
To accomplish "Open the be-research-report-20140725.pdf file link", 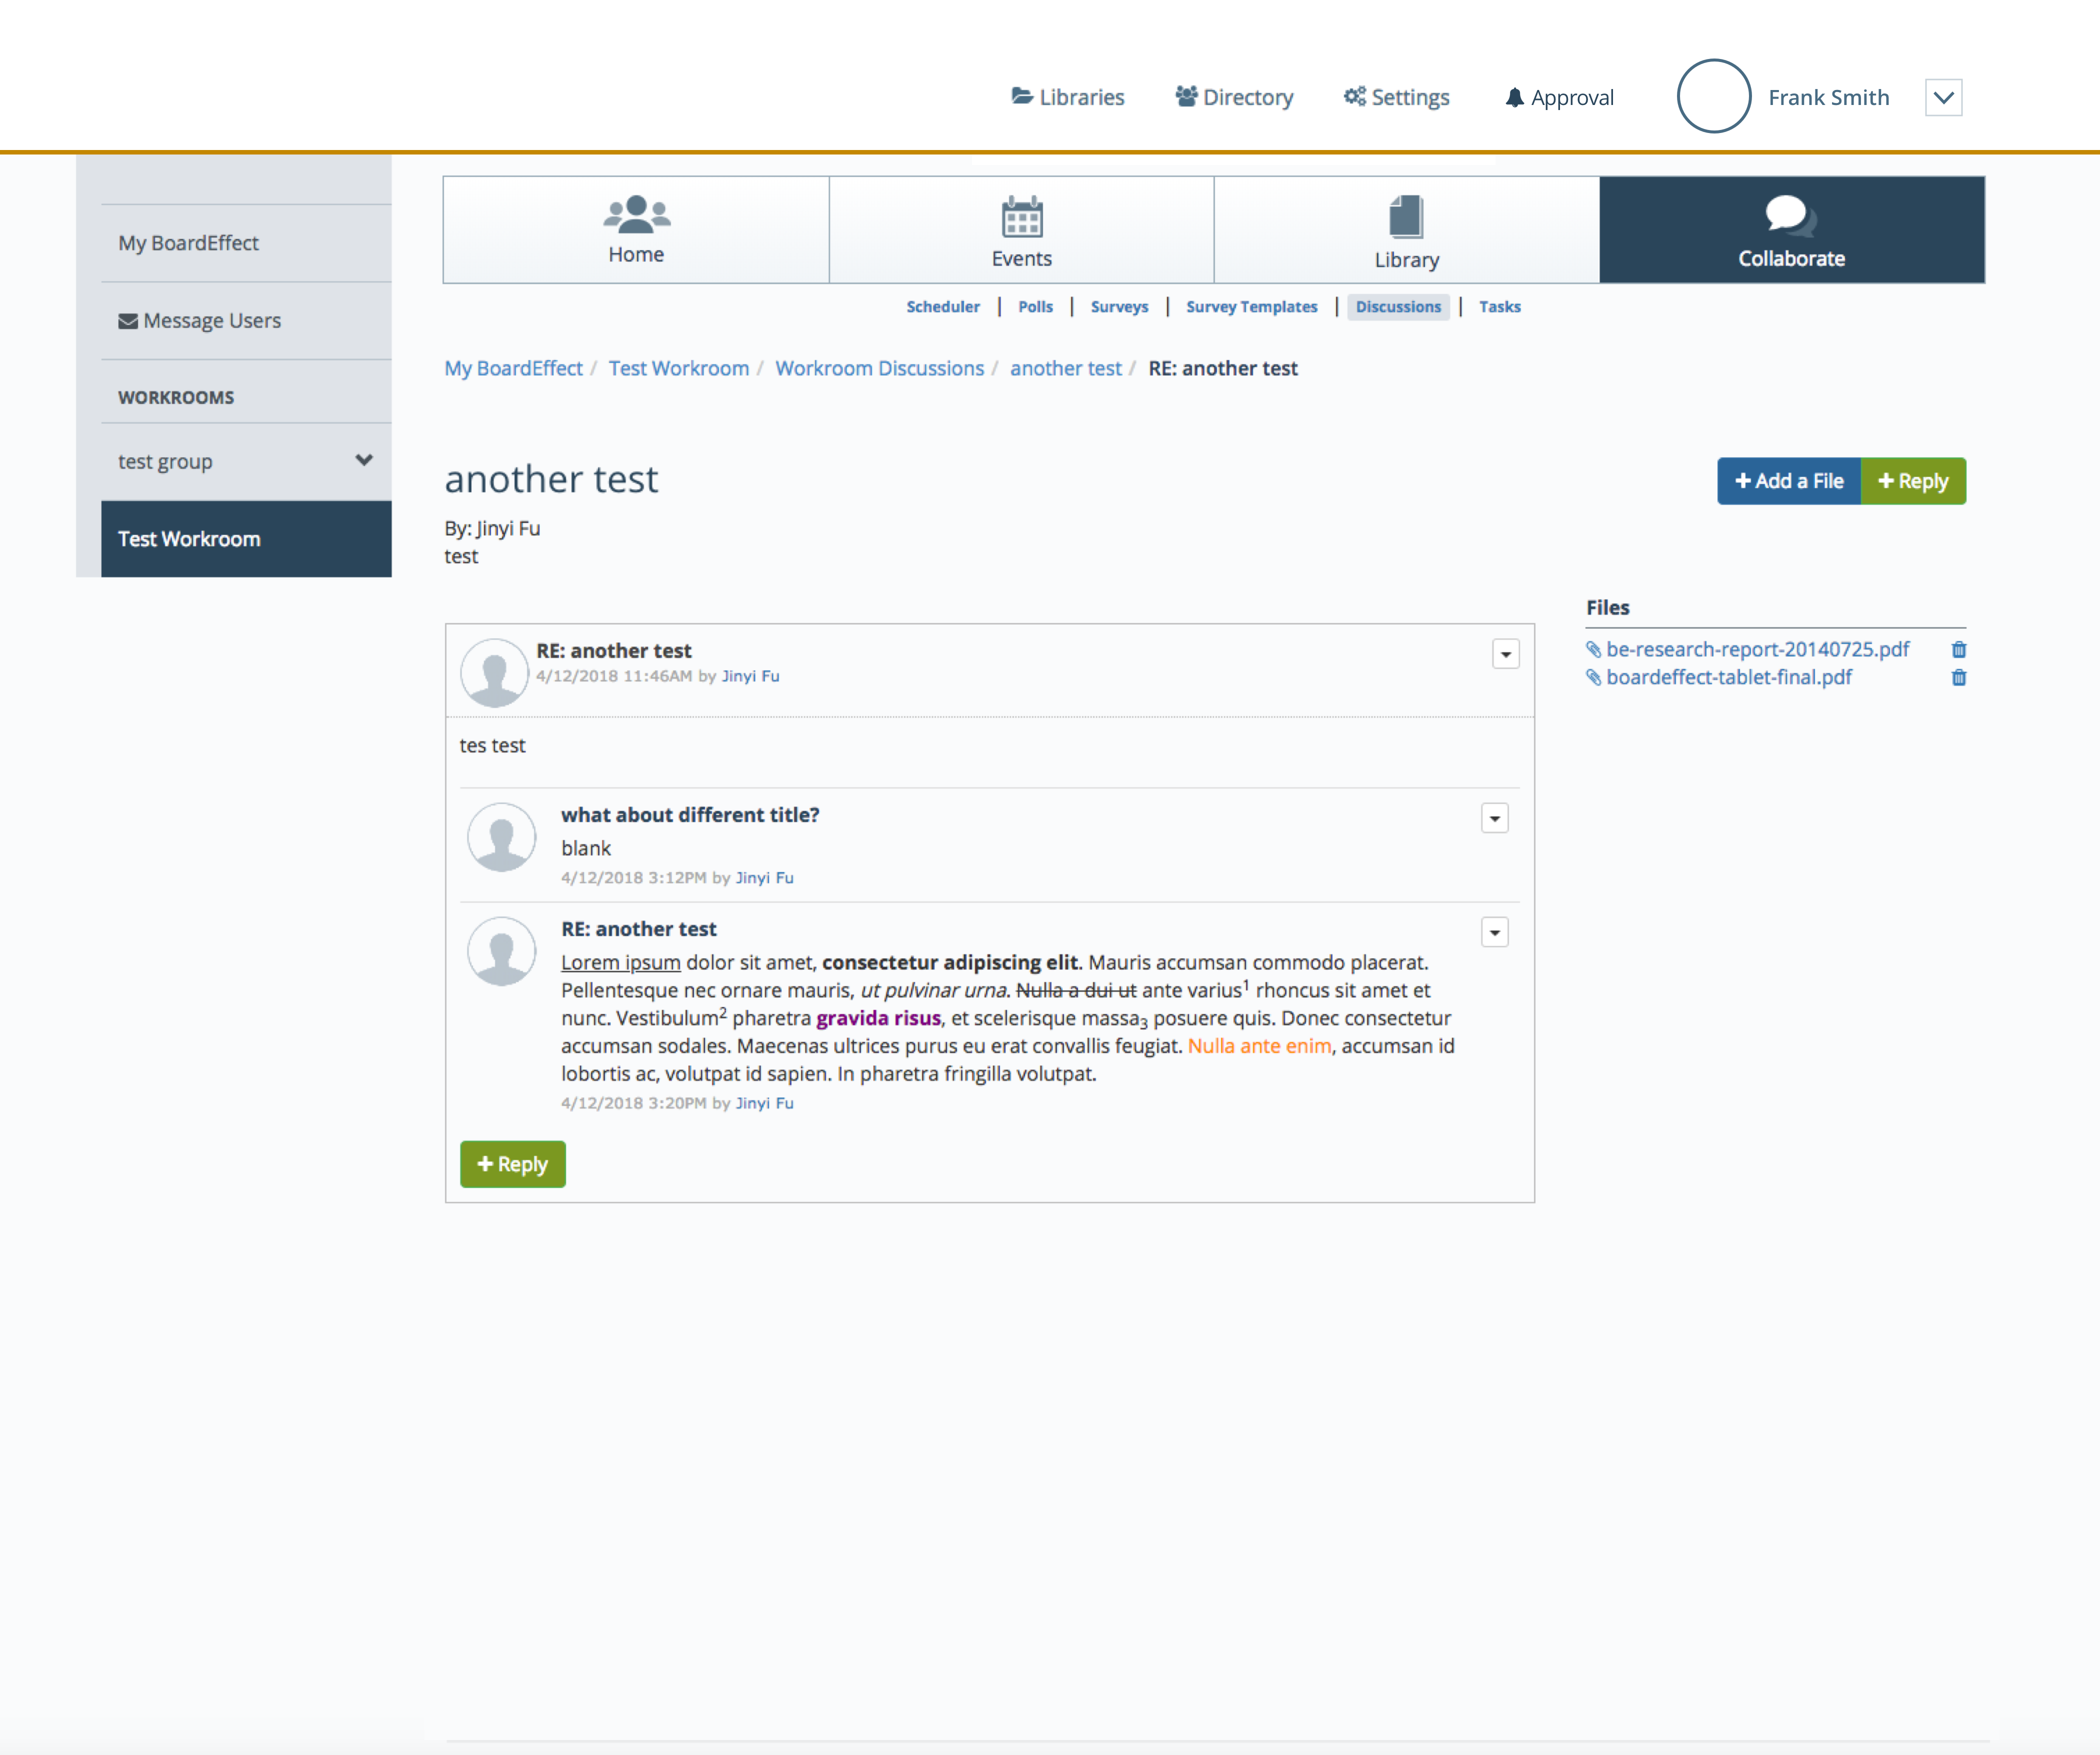I will click(x=1757, y=650).
